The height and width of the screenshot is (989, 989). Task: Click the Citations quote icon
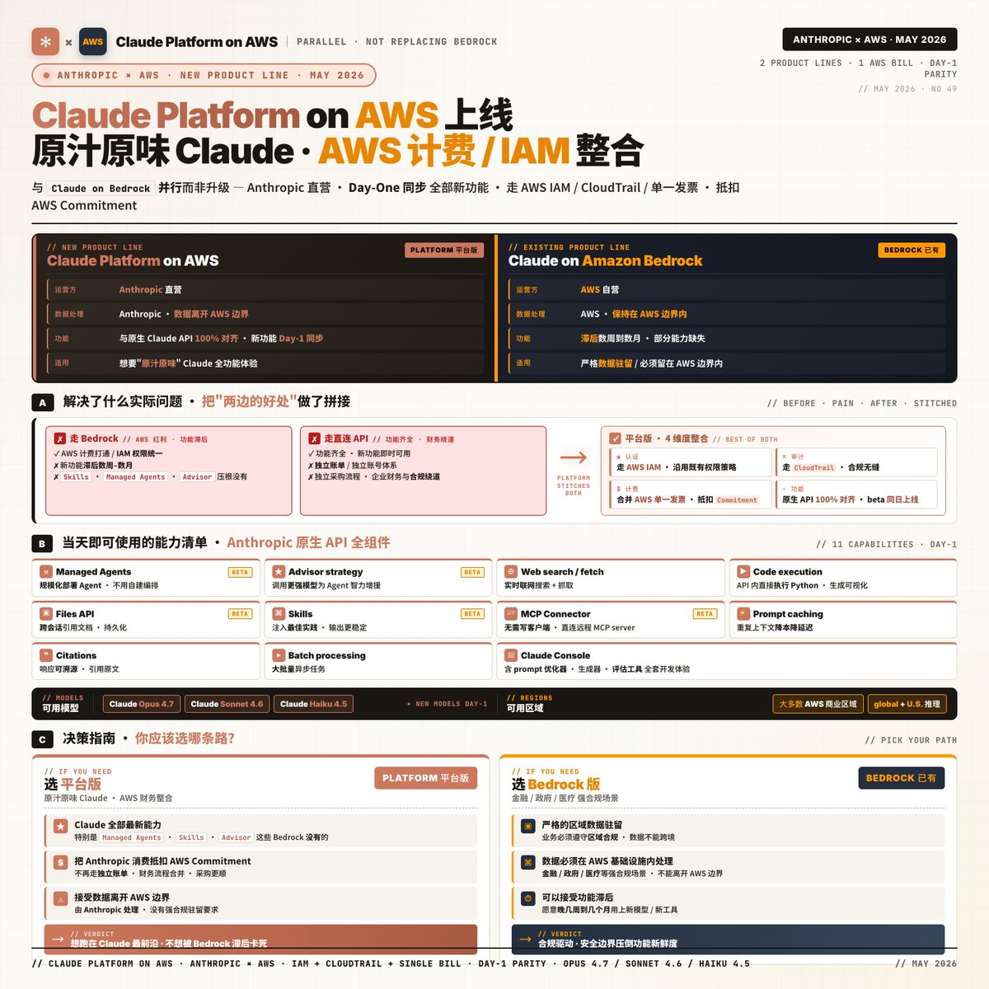[46, 655]
